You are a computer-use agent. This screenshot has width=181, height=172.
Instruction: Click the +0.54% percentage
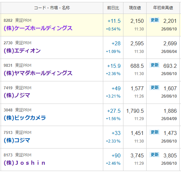(113, 29)
